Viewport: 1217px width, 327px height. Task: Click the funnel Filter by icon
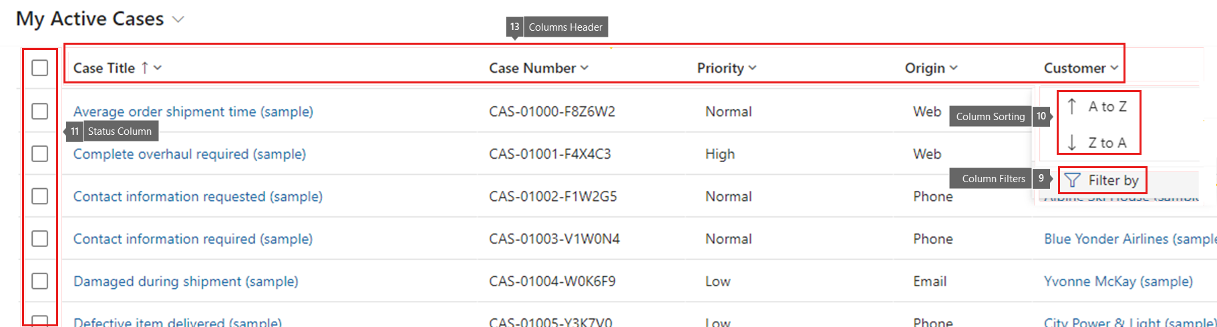pos(1072,180)
